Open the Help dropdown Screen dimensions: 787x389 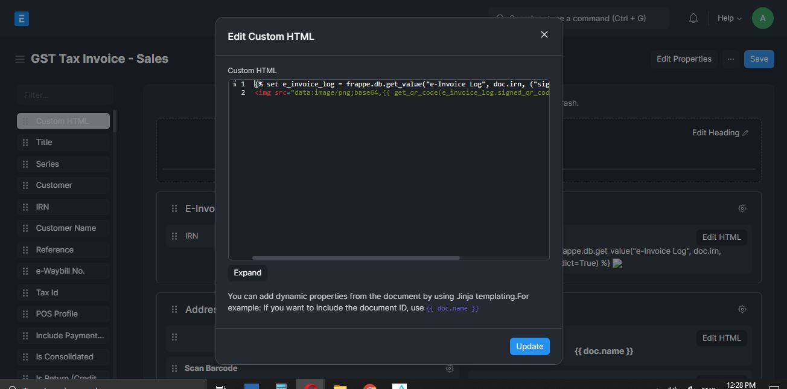coord(728,18)
